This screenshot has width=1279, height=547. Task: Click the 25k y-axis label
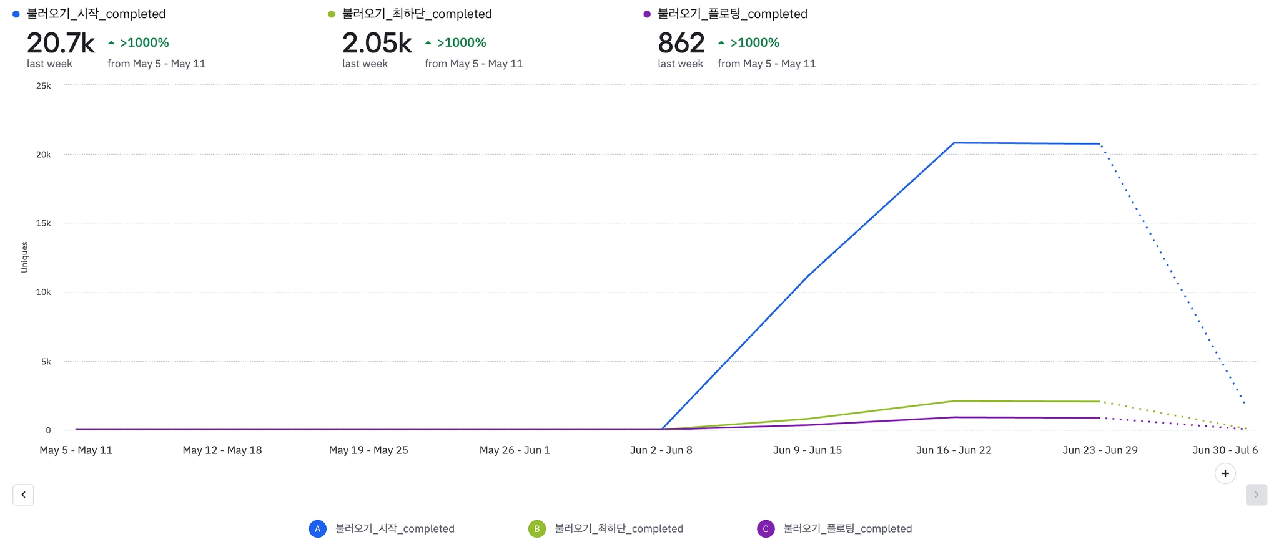tap(44, 86)
